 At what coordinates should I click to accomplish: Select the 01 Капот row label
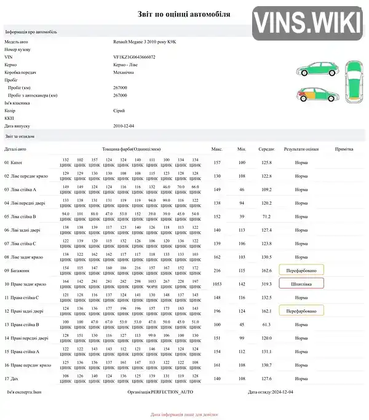click(13, 162)
